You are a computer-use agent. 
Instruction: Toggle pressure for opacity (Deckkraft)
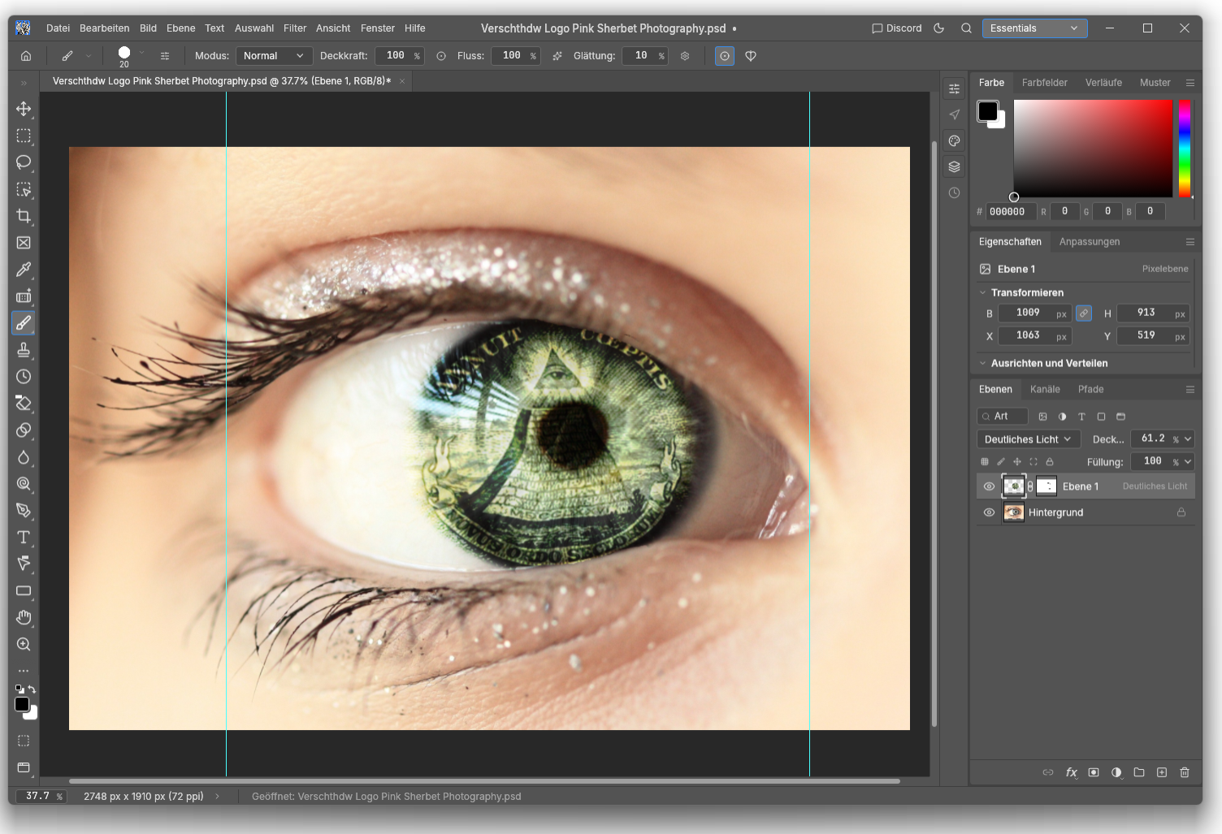(x=441, y=56)
